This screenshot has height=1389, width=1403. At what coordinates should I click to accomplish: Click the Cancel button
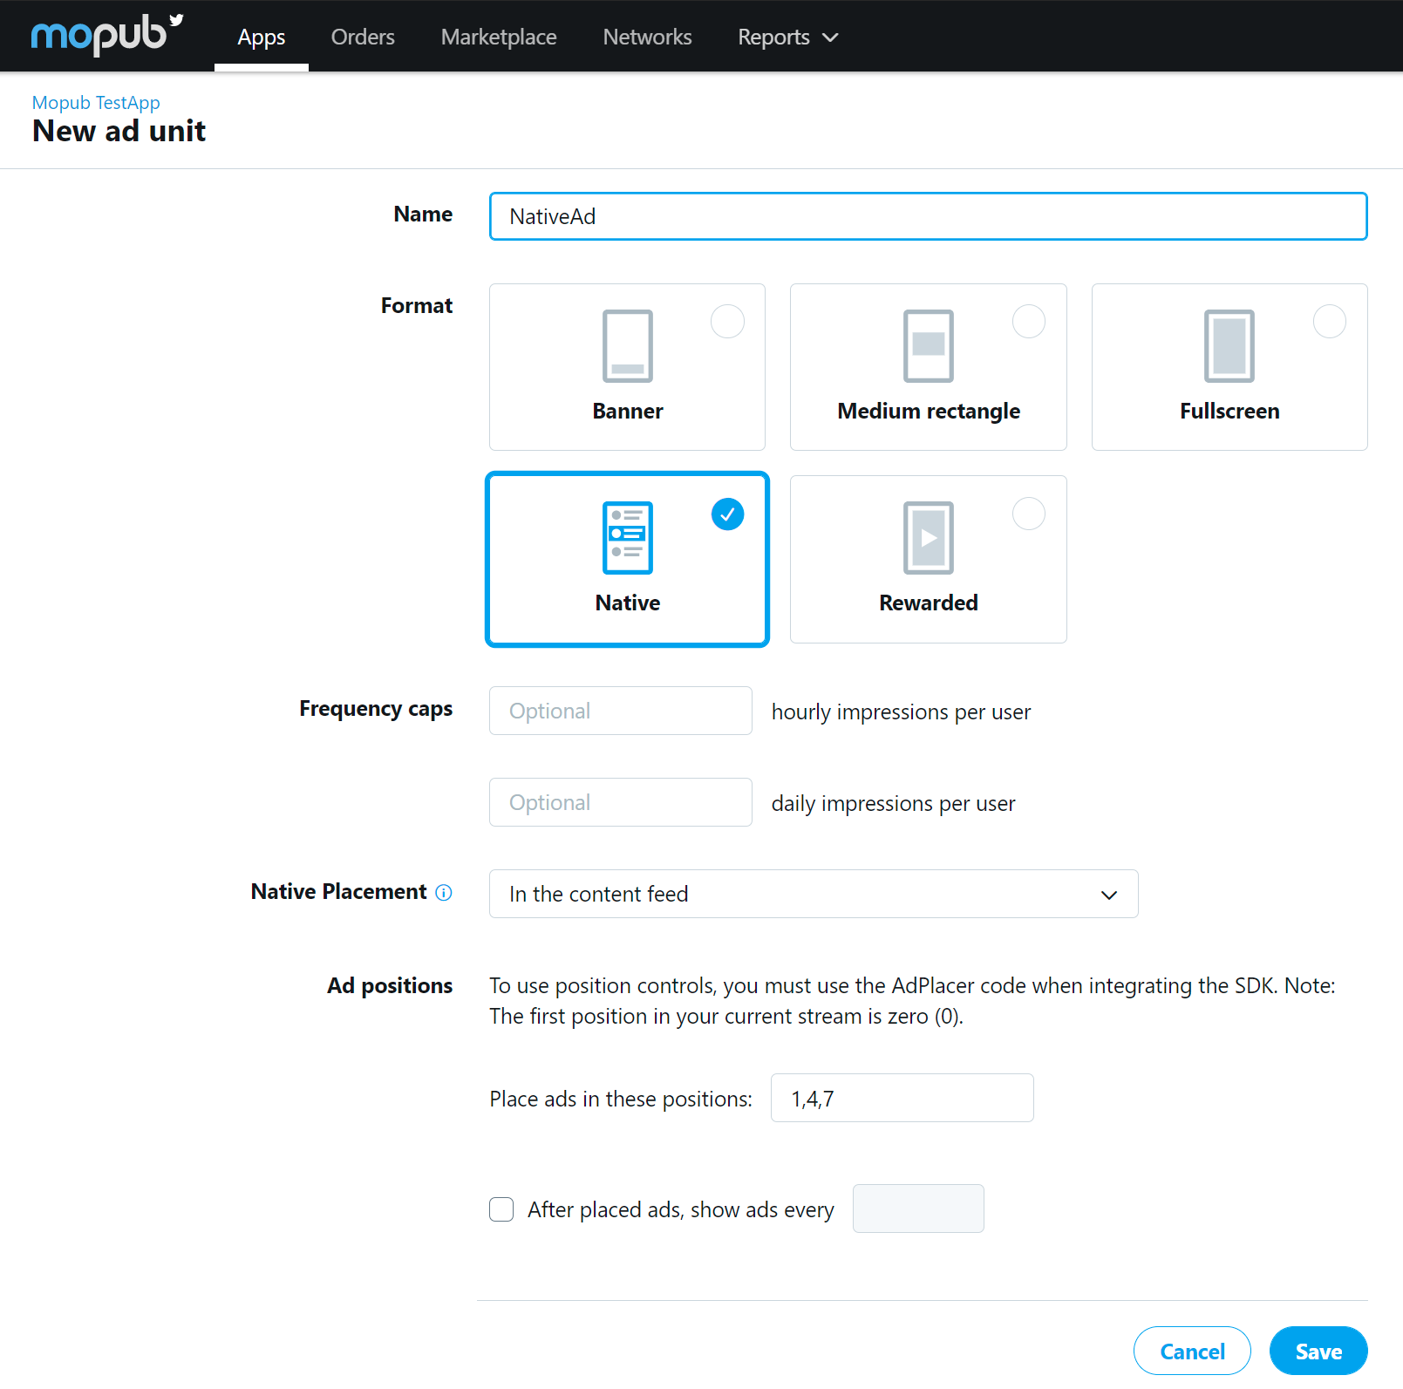pyautogui.click(x=1192, y=1351)
